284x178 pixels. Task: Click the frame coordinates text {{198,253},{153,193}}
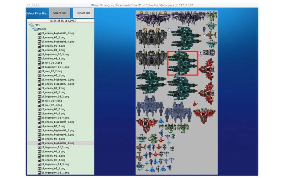tap(63, 21)
